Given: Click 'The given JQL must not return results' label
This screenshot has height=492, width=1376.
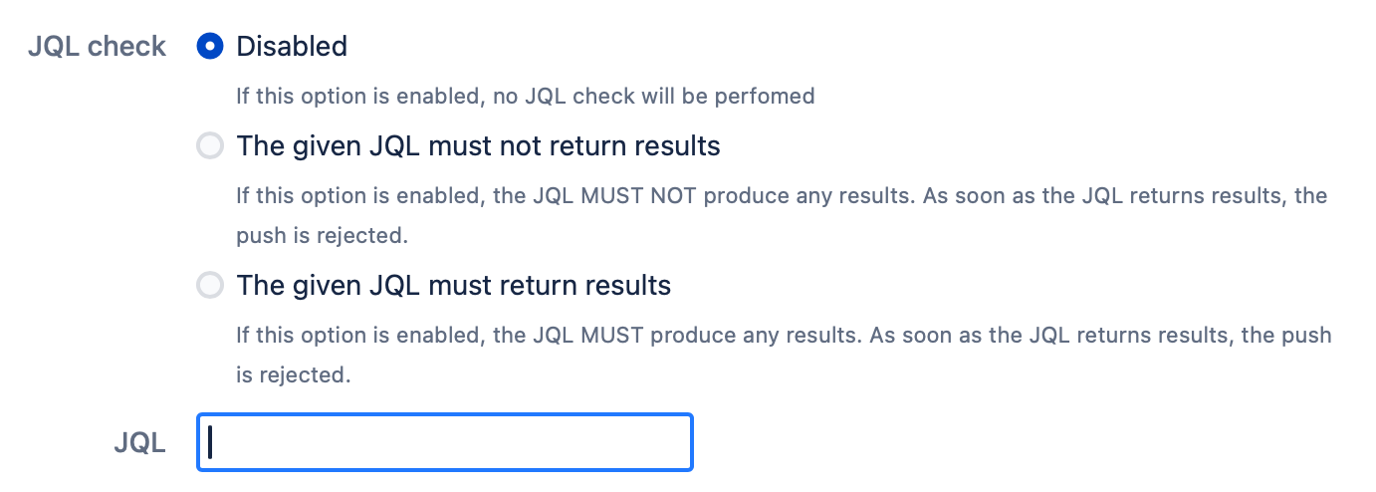Looking at the screenshot, I should pos(478,146).
